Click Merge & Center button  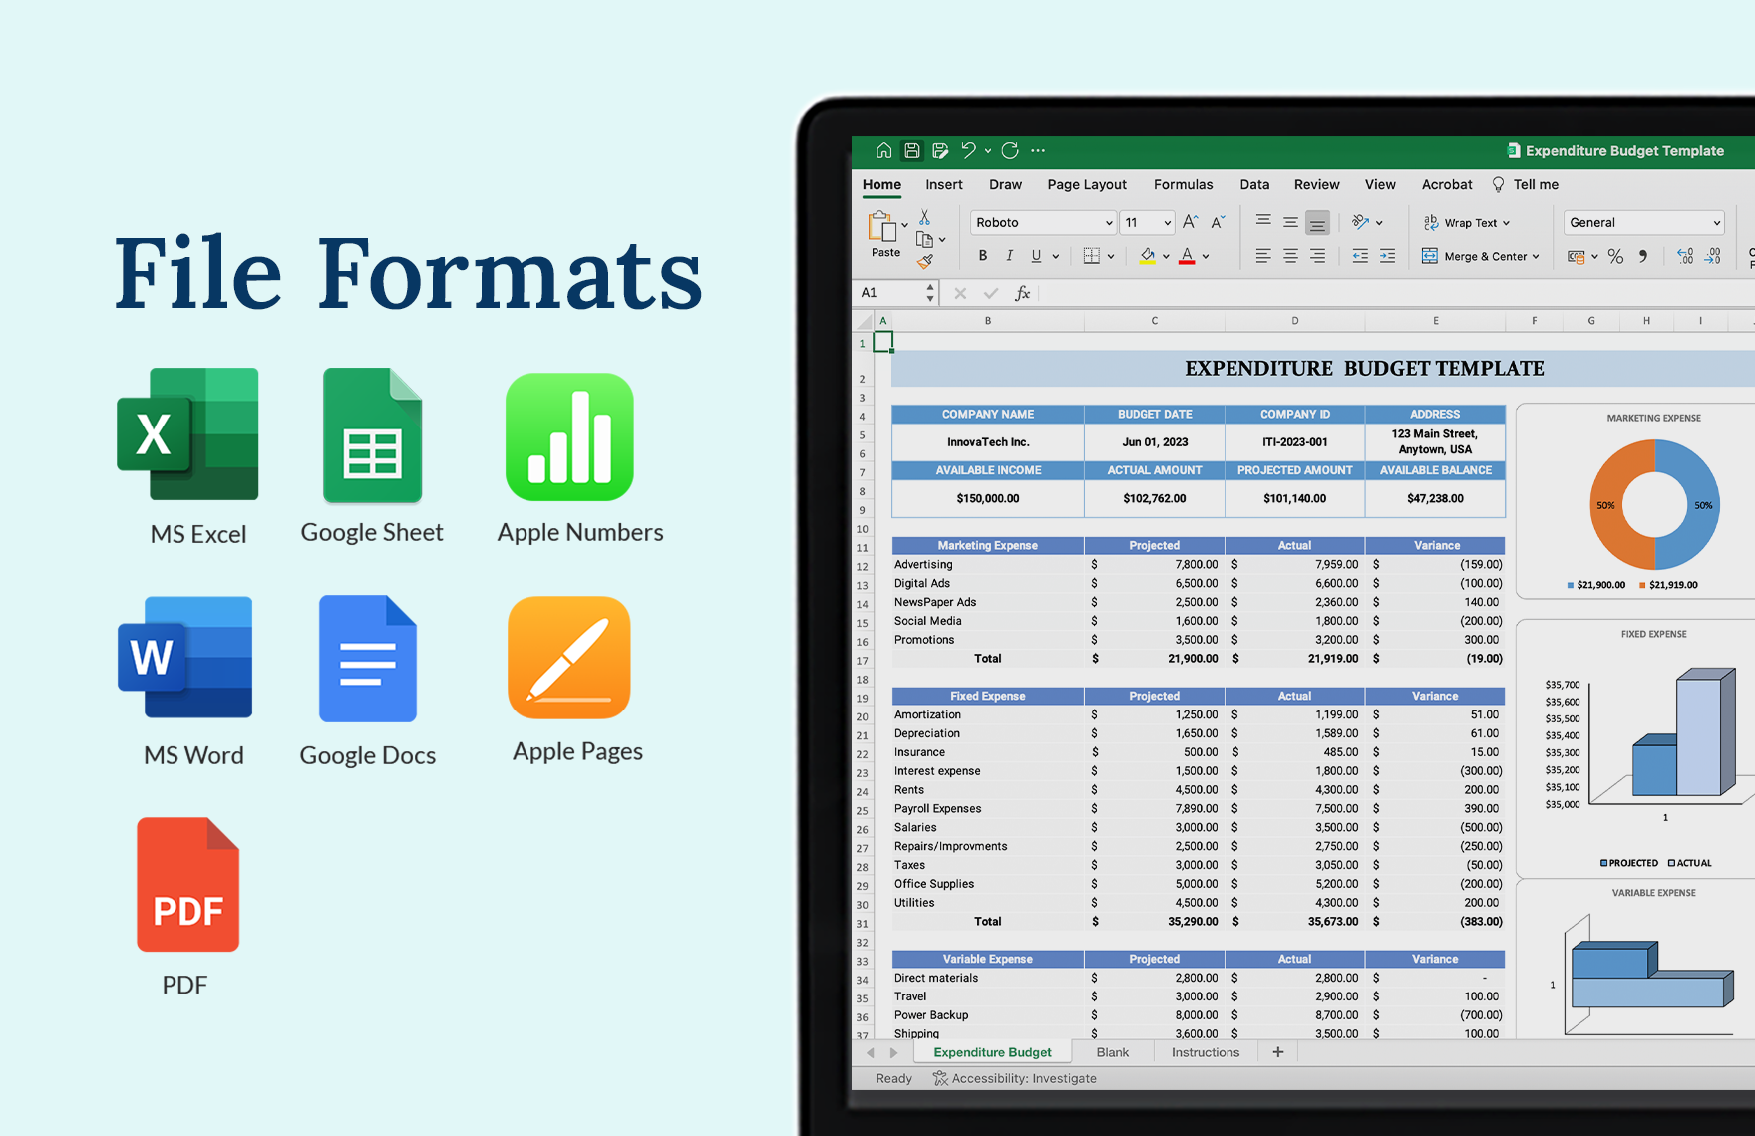point(1474,256)
